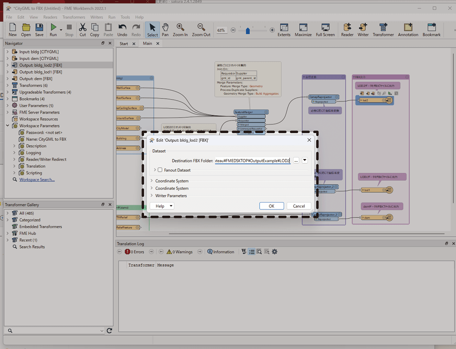The width and height of the screenshot is (456, 349).
Task: Activate the Pan hand tool
Action: click(x=165, y=30)
